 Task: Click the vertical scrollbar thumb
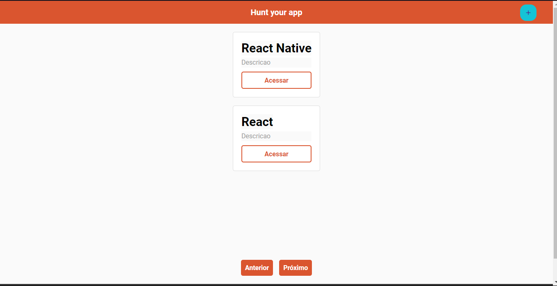[x=555, y=133]
